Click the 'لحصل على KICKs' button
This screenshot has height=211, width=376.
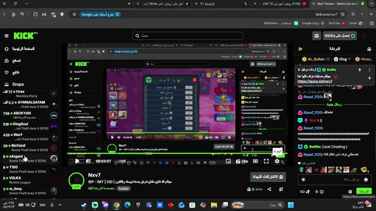pyautogui.click(x=340, y=36)
